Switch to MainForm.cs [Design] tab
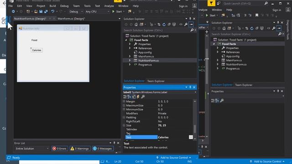The image size is (292, 164). (x=71, y=19)
